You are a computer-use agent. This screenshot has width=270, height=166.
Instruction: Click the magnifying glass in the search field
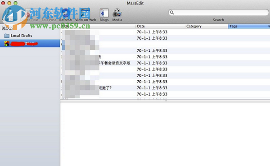[172, 13]
